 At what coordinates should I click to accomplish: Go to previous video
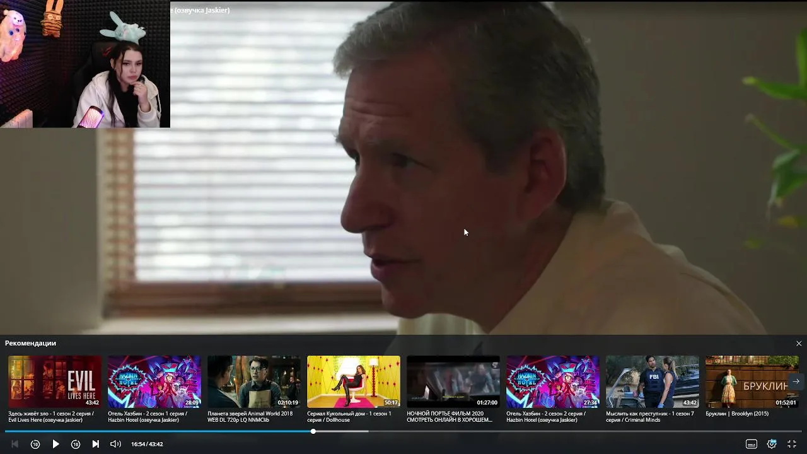pyautogui.click(x=15, y=444)
